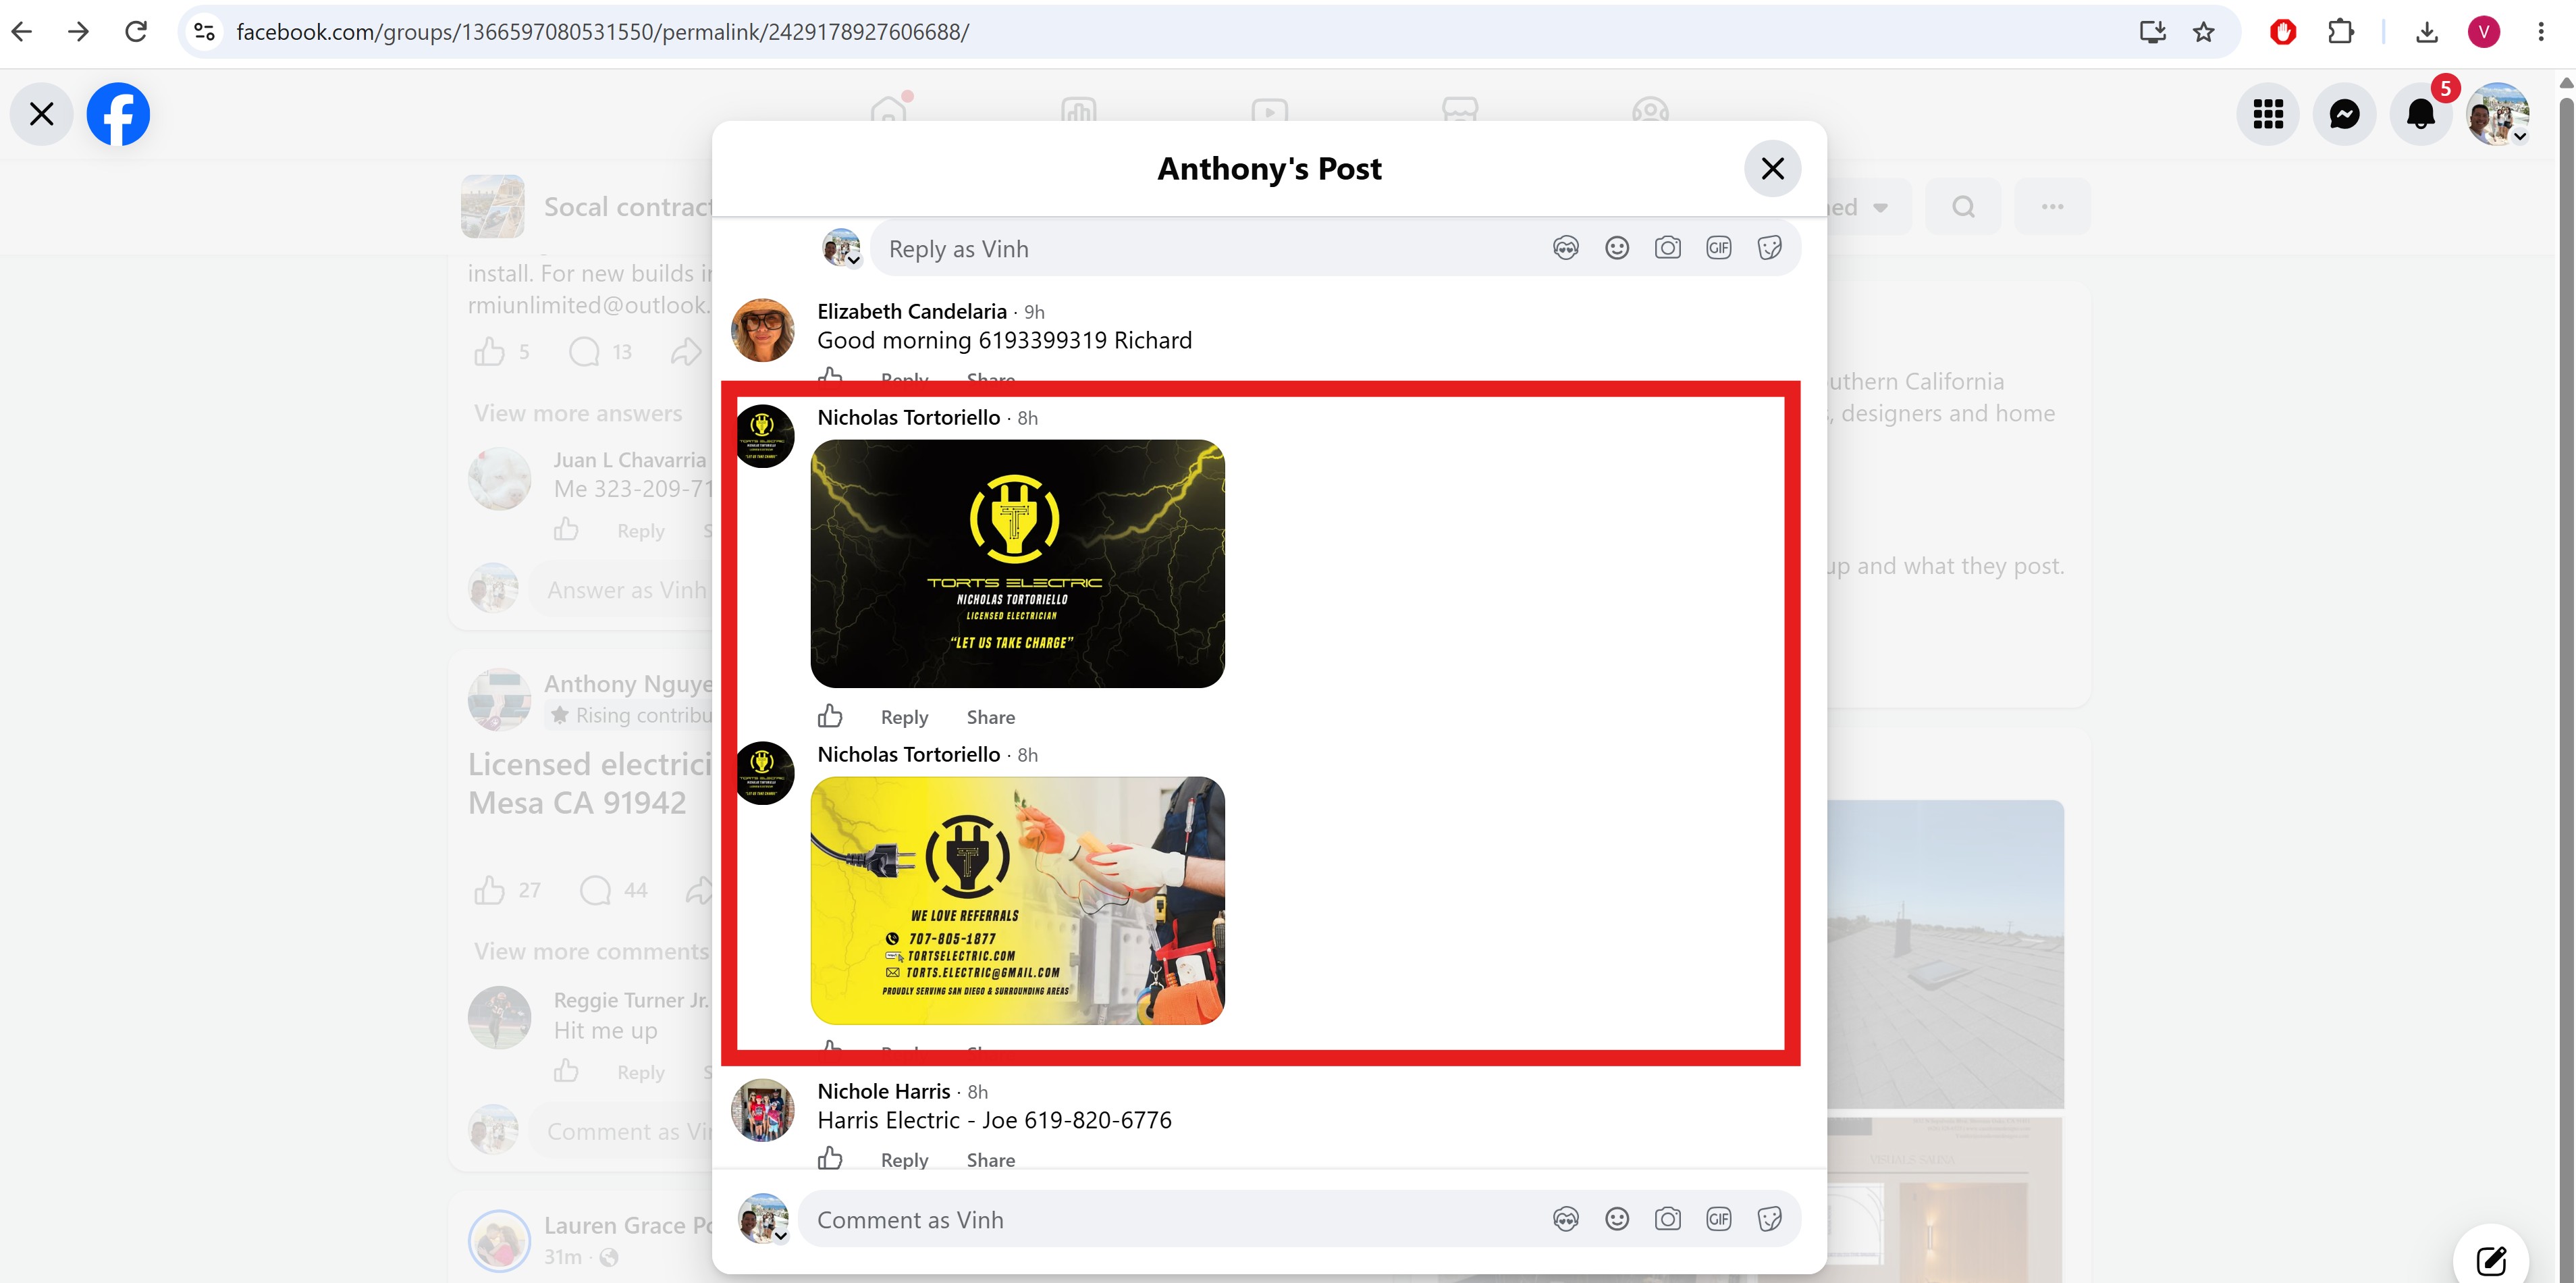Screen dimensions: 2576x1283
Task: Insert avatar sticker in Reply as Vinh box
Action: tap(1566, 248)
